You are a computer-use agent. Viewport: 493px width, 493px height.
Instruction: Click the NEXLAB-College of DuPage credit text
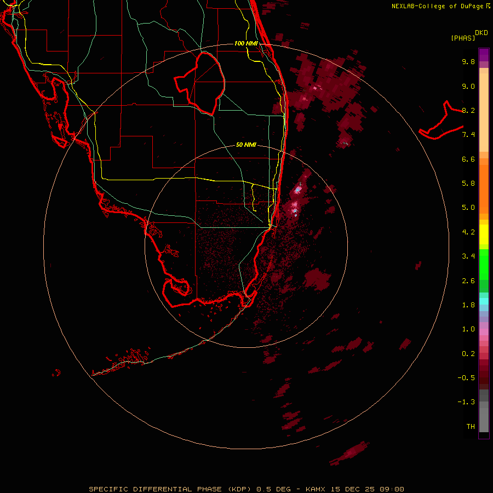(x=440, y=6)
